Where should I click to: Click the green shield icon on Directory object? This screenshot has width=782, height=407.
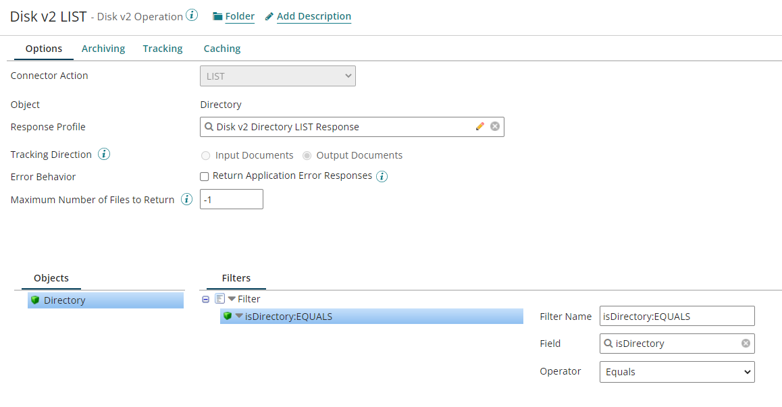(x=34, y=300)
